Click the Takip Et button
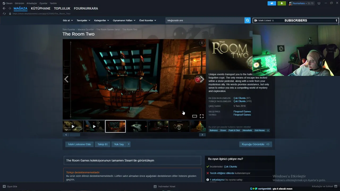This screenshot has height=191, width=340. (x=103, y=144)
